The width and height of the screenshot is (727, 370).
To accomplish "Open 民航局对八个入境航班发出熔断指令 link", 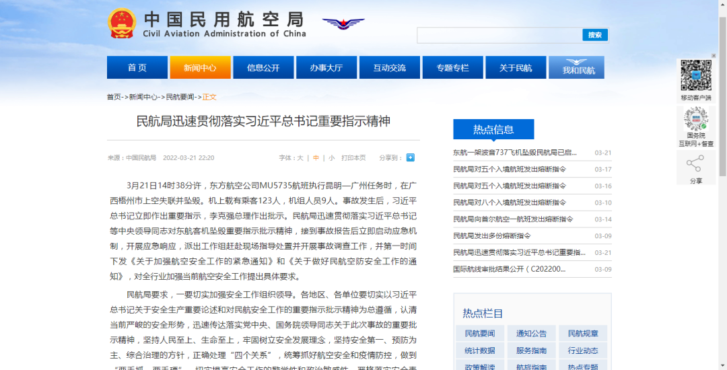I will click(510, 202).
